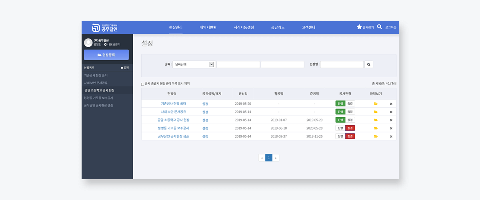The height and width of the screenshot is (200, 480).
Task: Click red 종결 button in 봉명동 가로등 보수공사 row
Action: (350, 128)
